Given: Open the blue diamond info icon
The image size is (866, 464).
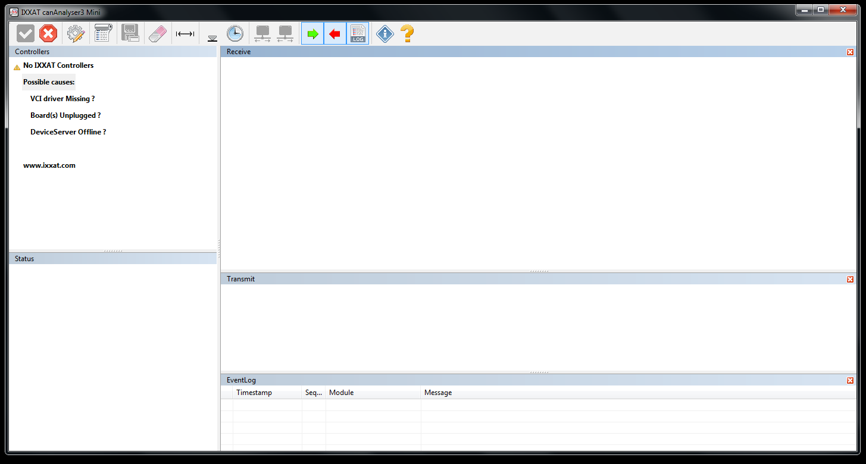Looking at the screenshot, I should (x=385, y=34).
